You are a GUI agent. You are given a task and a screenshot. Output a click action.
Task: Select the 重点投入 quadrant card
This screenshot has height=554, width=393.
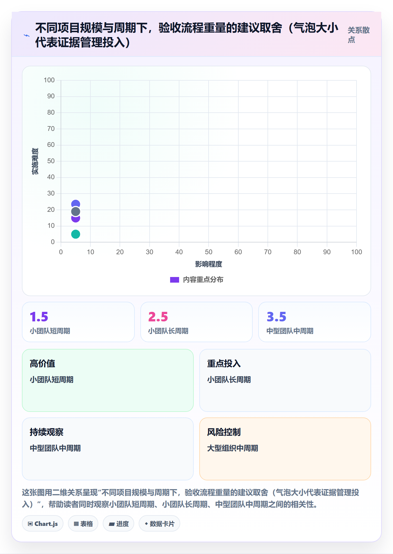click(285, 380)
